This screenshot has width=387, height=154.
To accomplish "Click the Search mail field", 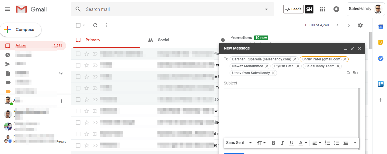I will click(172, 9).
